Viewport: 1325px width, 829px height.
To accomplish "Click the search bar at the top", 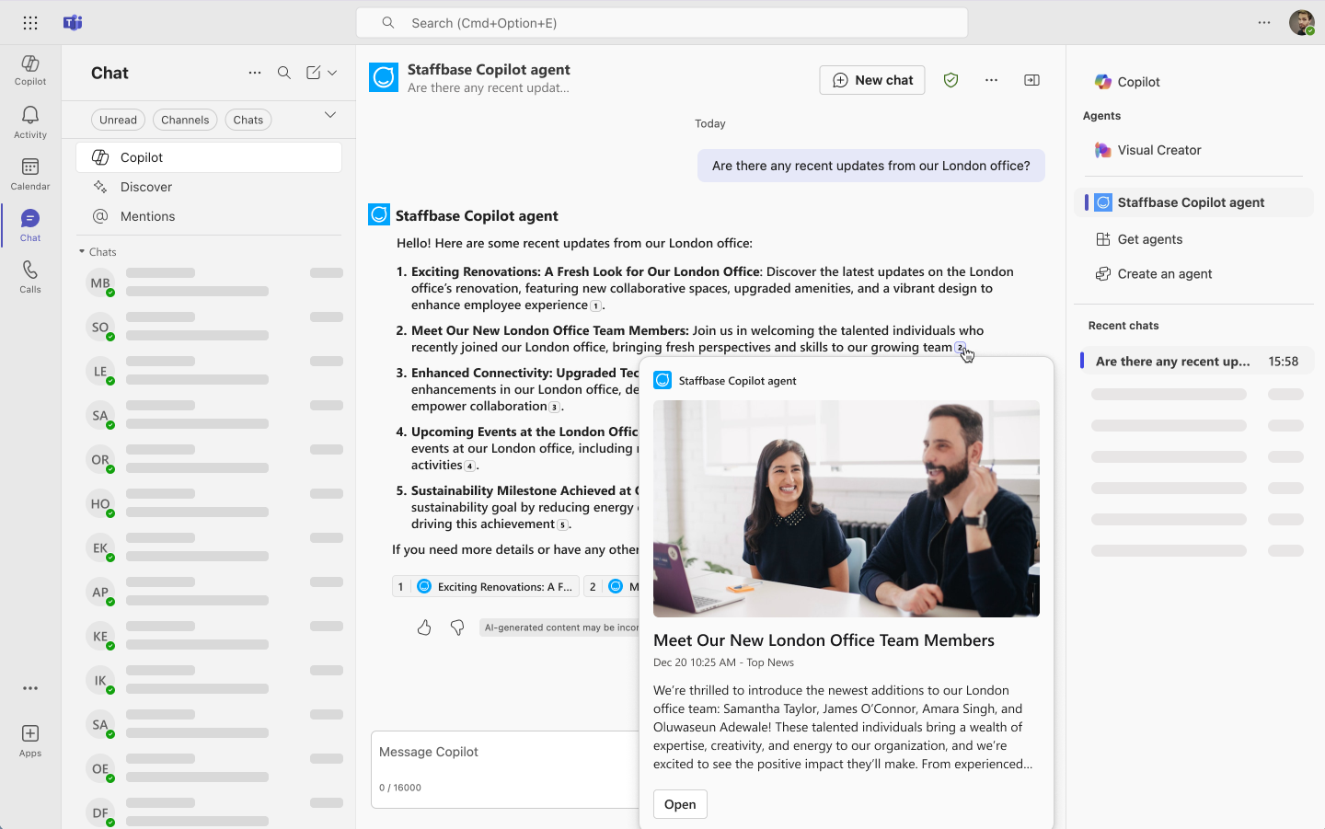I will coord(662,23).
